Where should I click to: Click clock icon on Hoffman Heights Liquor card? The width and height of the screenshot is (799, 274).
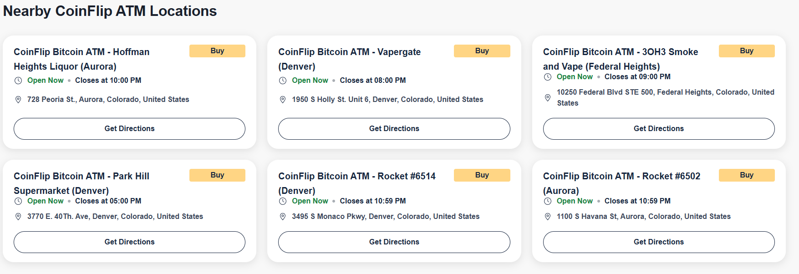tap(18, 81)
